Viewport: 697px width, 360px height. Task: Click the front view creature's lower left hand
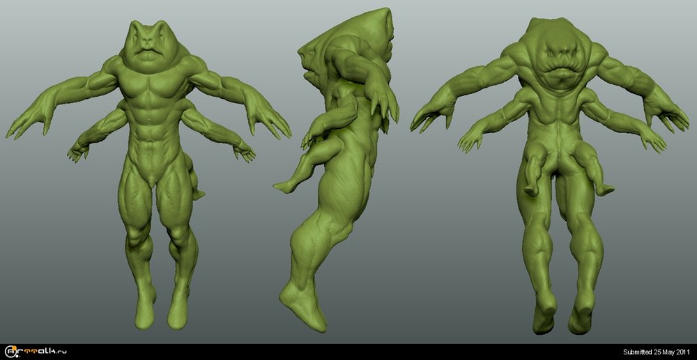77,151
